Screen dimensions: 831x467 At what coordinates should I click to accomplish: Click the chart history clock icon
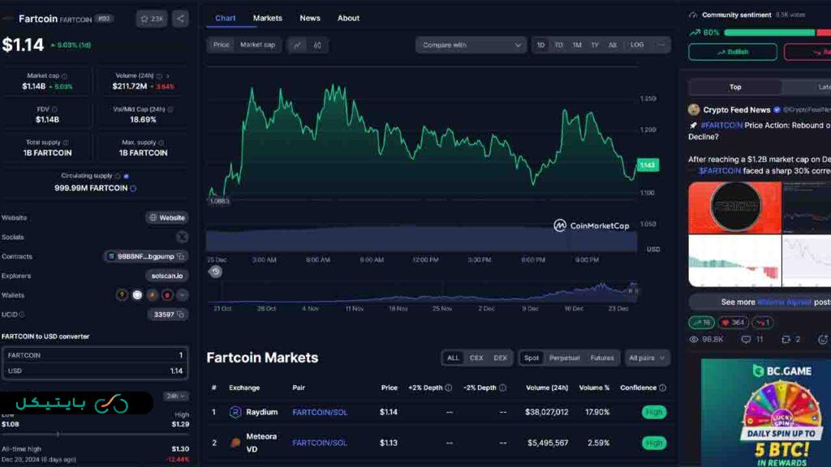click(x=215, y=272)
